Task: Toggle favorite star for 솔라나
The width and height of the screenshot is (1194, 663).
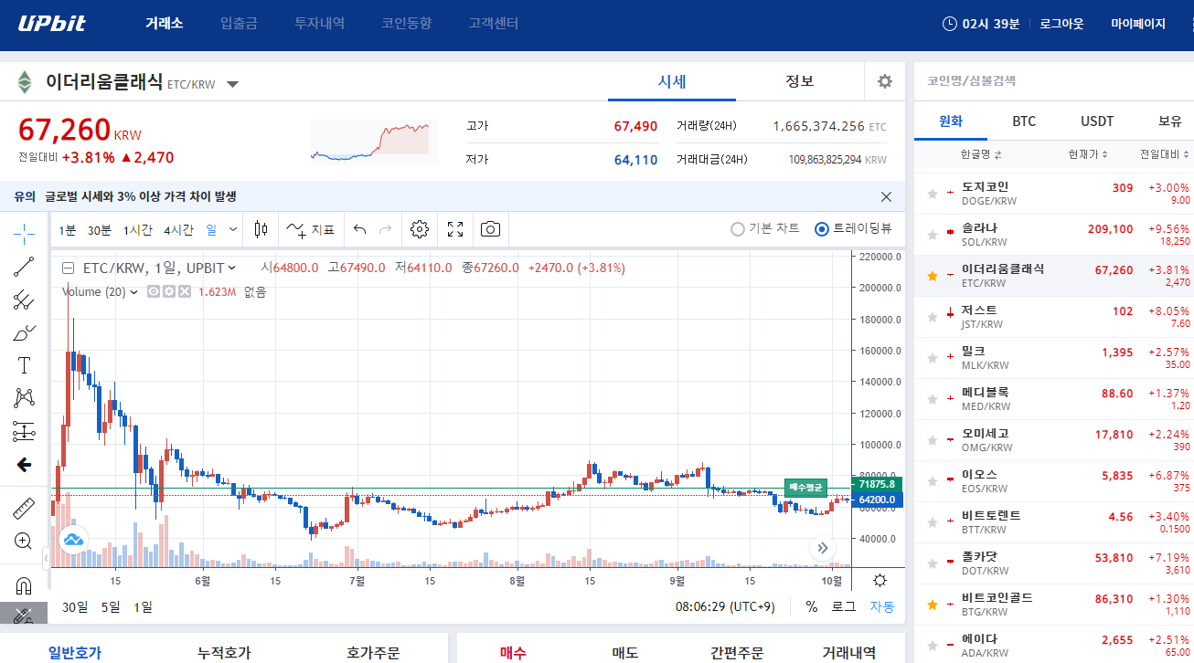Action: click(x=933, y=235)
